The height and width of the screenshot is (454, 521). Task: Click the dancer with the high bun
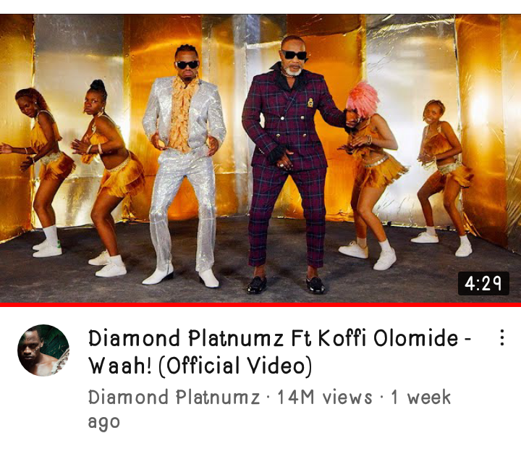[x=106, y=178]
